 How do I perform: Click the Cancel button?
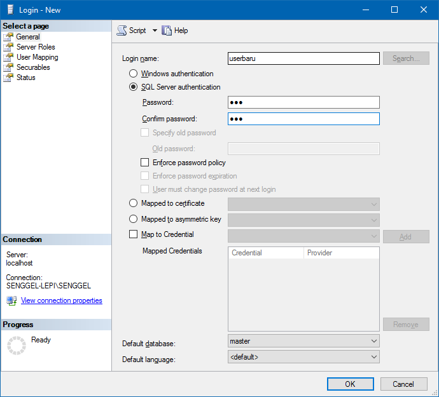(x=403, y=384)
